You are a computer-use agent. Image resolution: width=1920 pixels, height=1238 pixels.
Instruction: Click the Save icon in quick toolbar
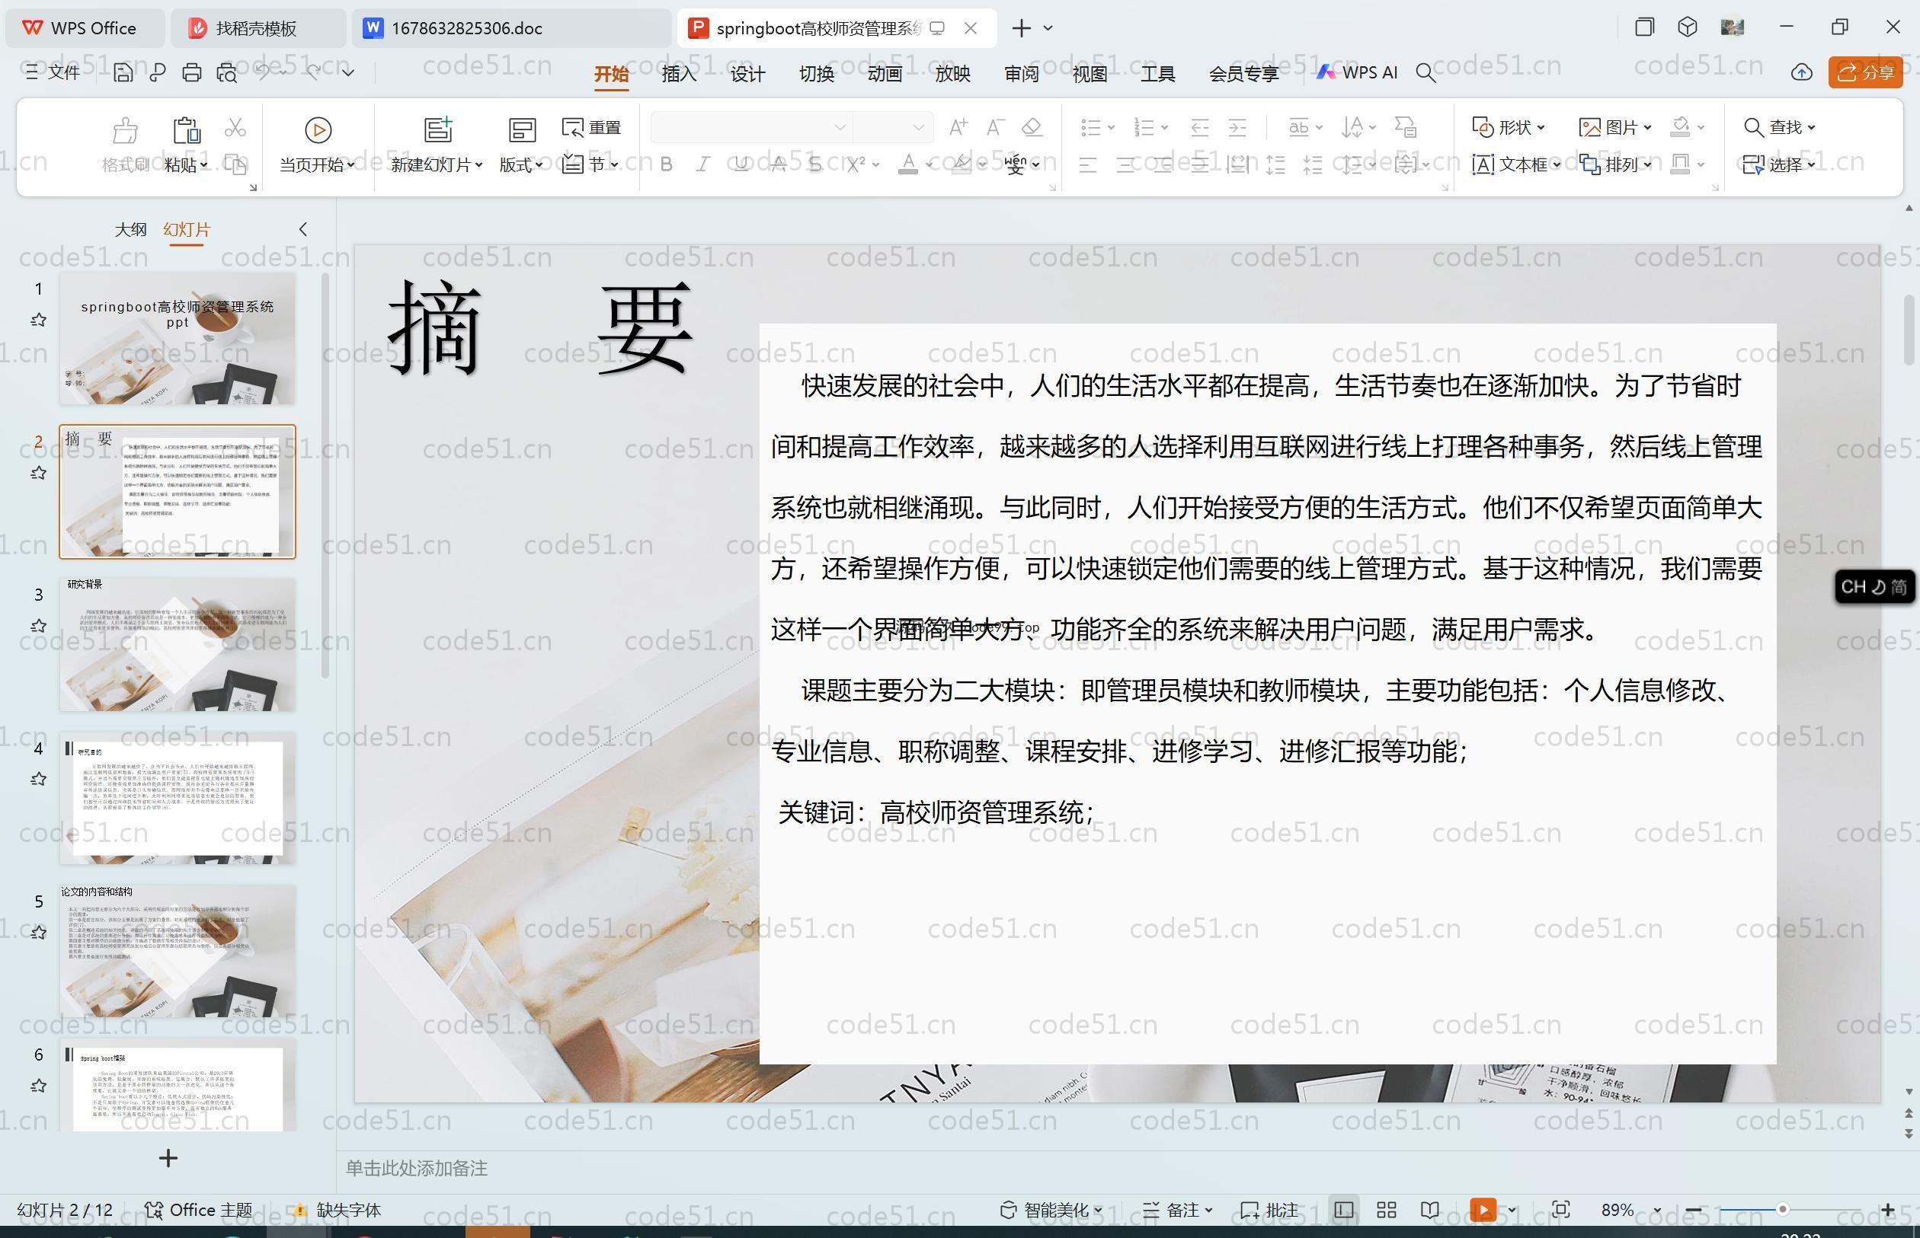123,72
